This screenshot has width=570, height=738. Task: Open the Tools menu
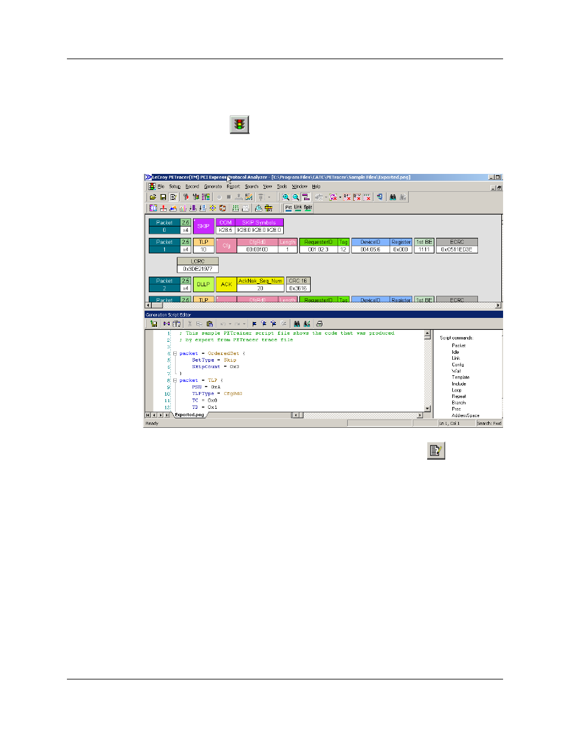point(282,186)
